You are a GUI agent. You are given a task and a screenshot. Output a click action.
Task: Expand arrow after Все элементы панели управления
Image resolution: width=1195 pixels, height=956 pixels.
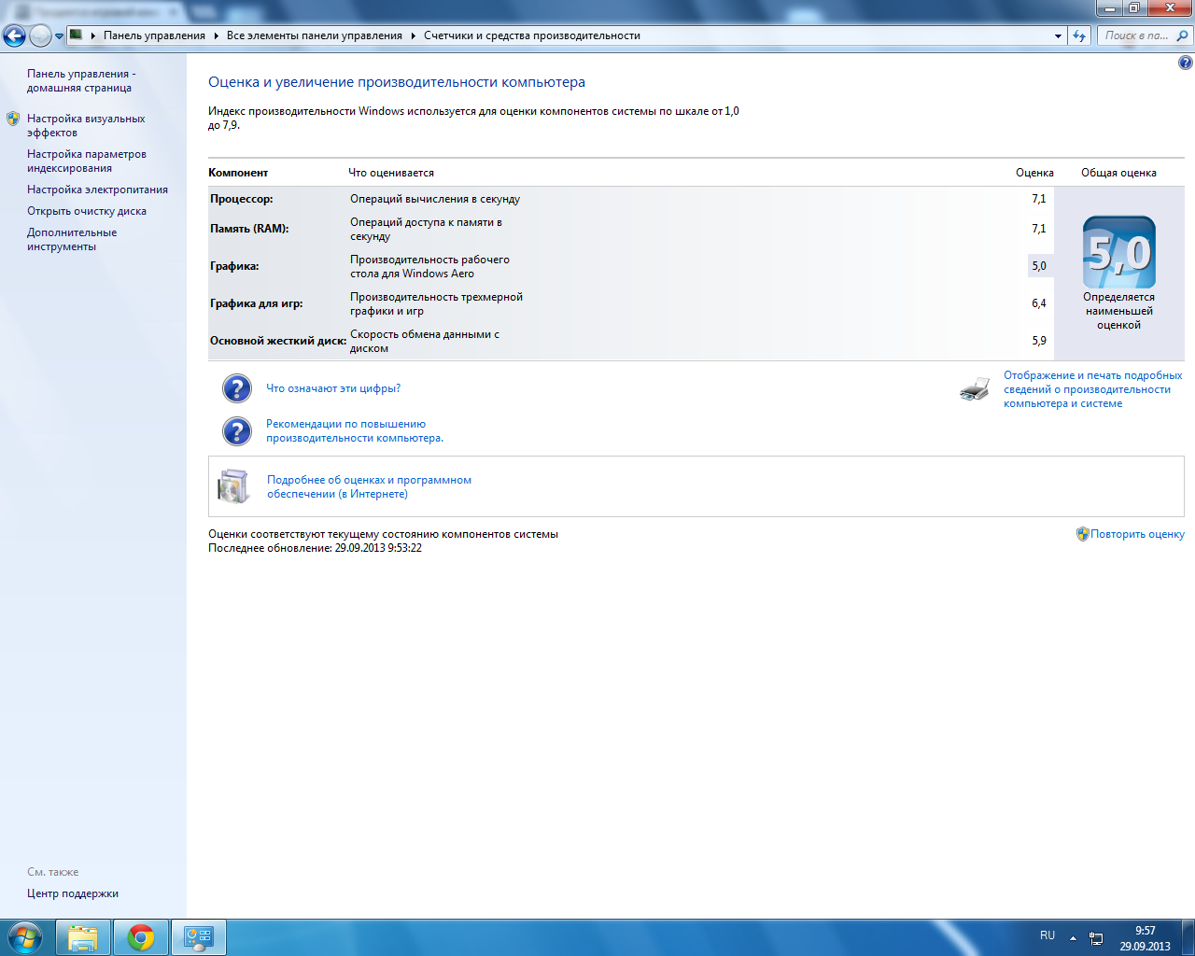click(414, 35)
